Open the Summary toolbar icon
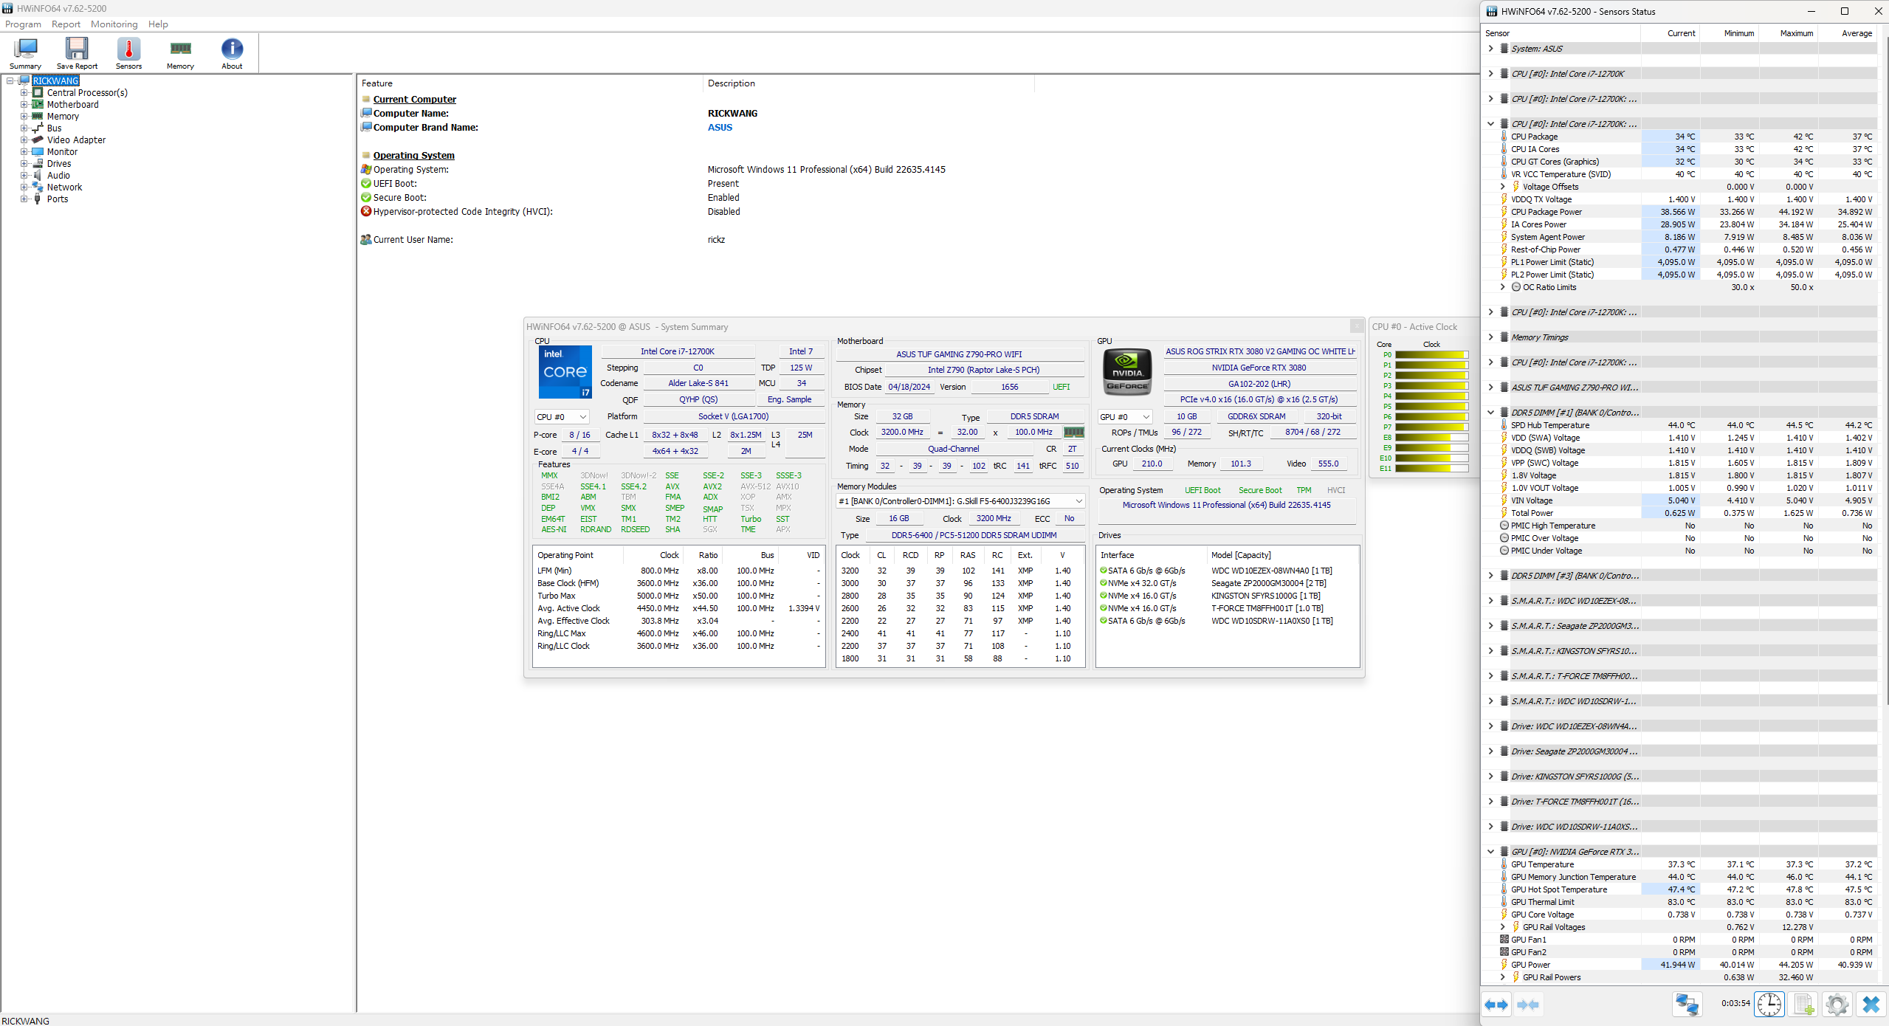 point(25,53)
